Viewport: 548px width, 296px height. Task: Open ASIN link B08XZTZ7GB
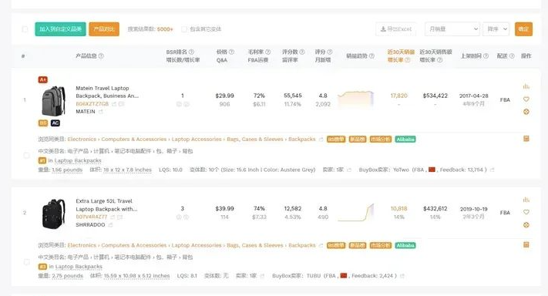pos(92,104)
